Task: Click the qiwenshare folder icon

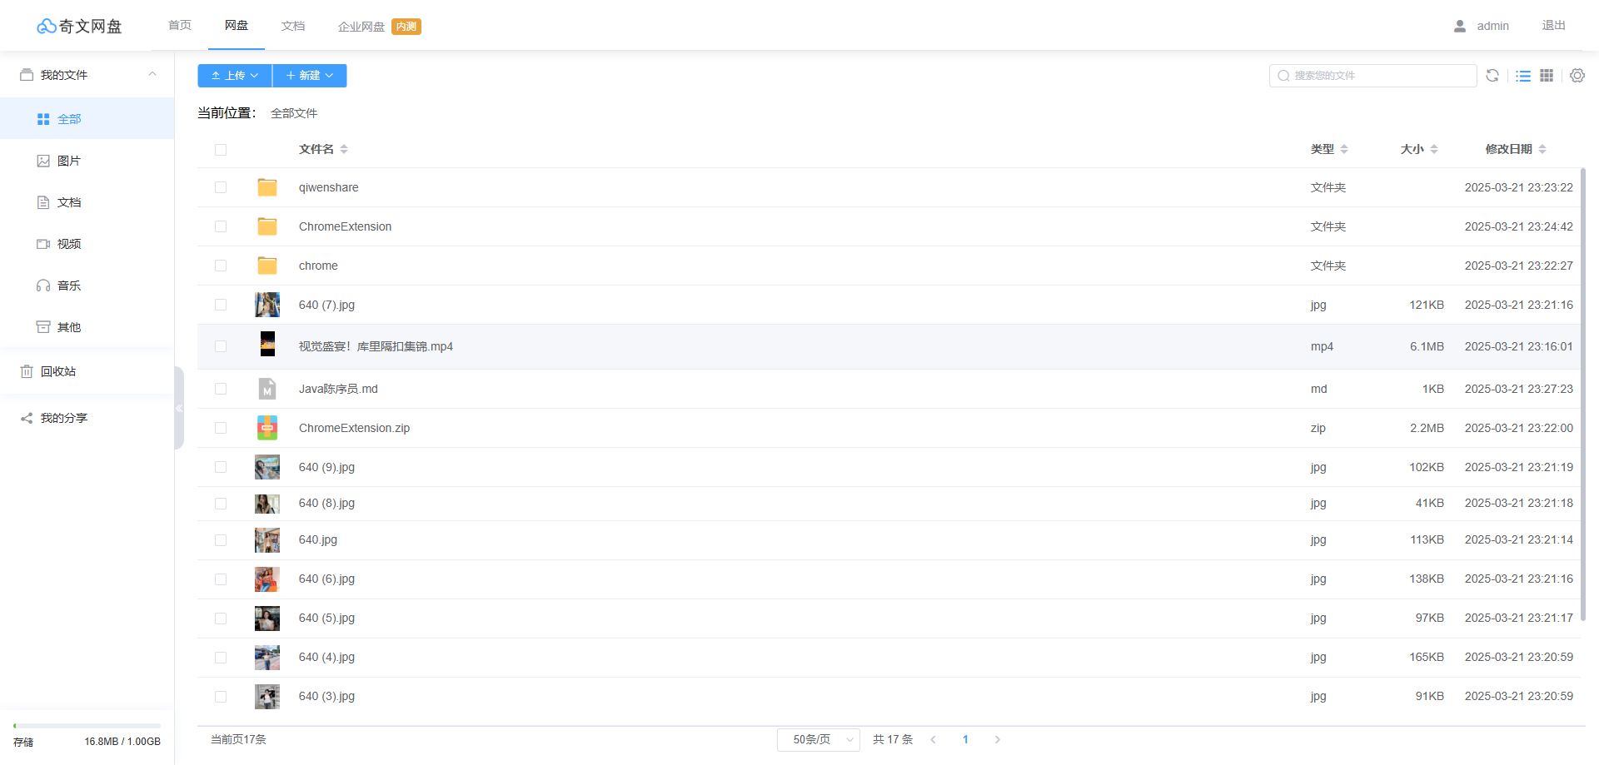Action: click(x=267, y=187)
